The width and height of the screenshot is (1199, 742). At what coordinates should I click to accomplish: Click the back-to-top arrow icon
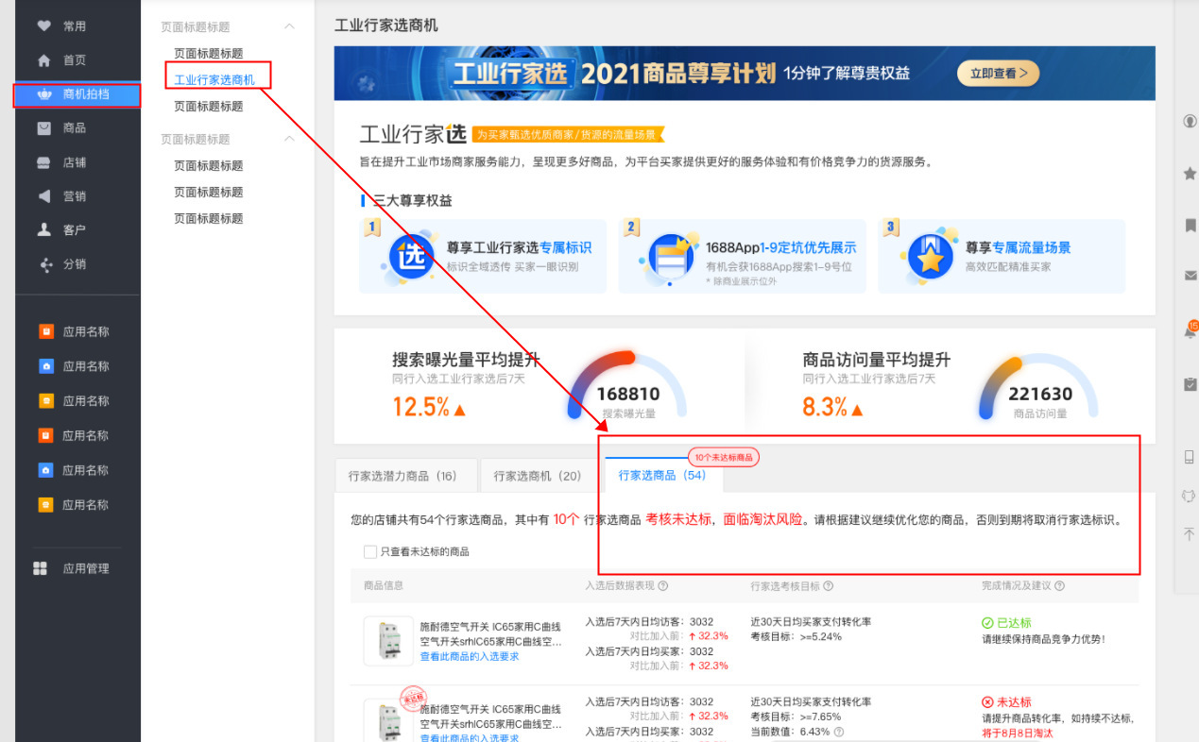[1190, 534]
